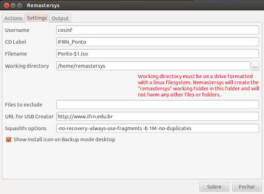Screen dimensions: 264x194
Task: Click the Filename field Ponto-$1.iso
Action: [158, 54]
